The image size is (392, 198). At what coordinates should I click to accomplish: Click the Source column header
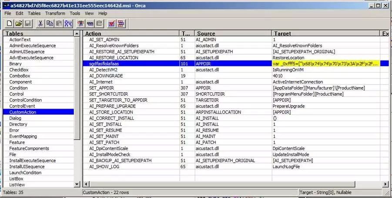tap(233, 34)
